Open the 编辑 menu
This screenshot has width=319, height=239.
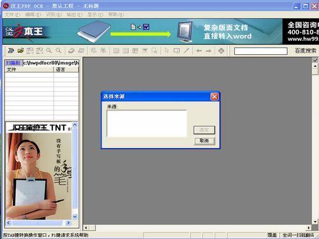(33, 15)
